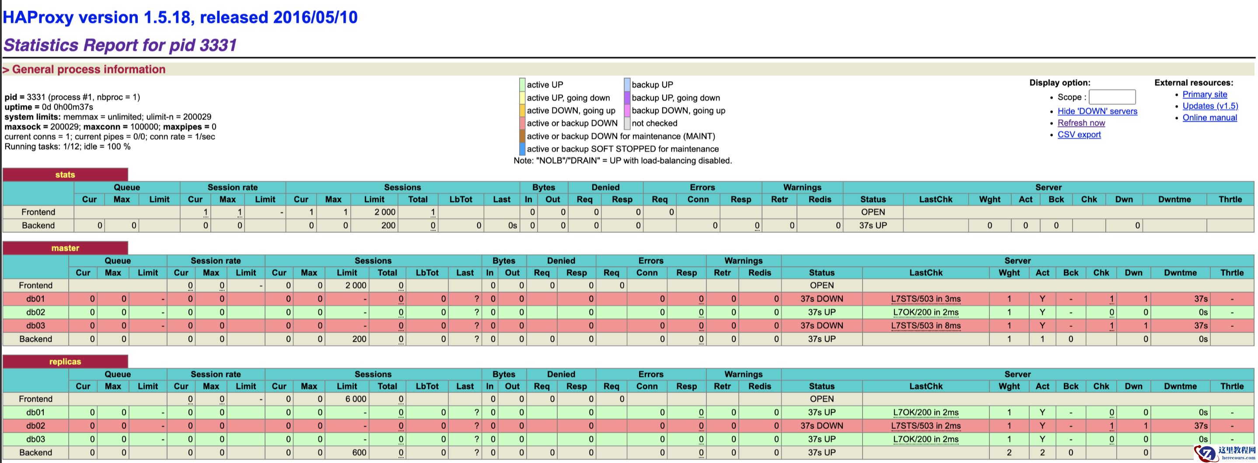Viewport: 1258px width, 463px height.
Task: Click 'L7STS/503 in 8ms' last check cell
Action: [x=926, y=326]
